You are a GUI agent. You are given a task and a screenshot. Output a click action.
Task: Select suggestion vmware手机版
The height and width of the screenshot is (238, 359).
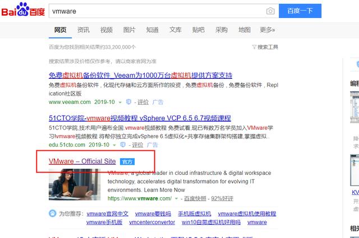[x=104, y=222]
